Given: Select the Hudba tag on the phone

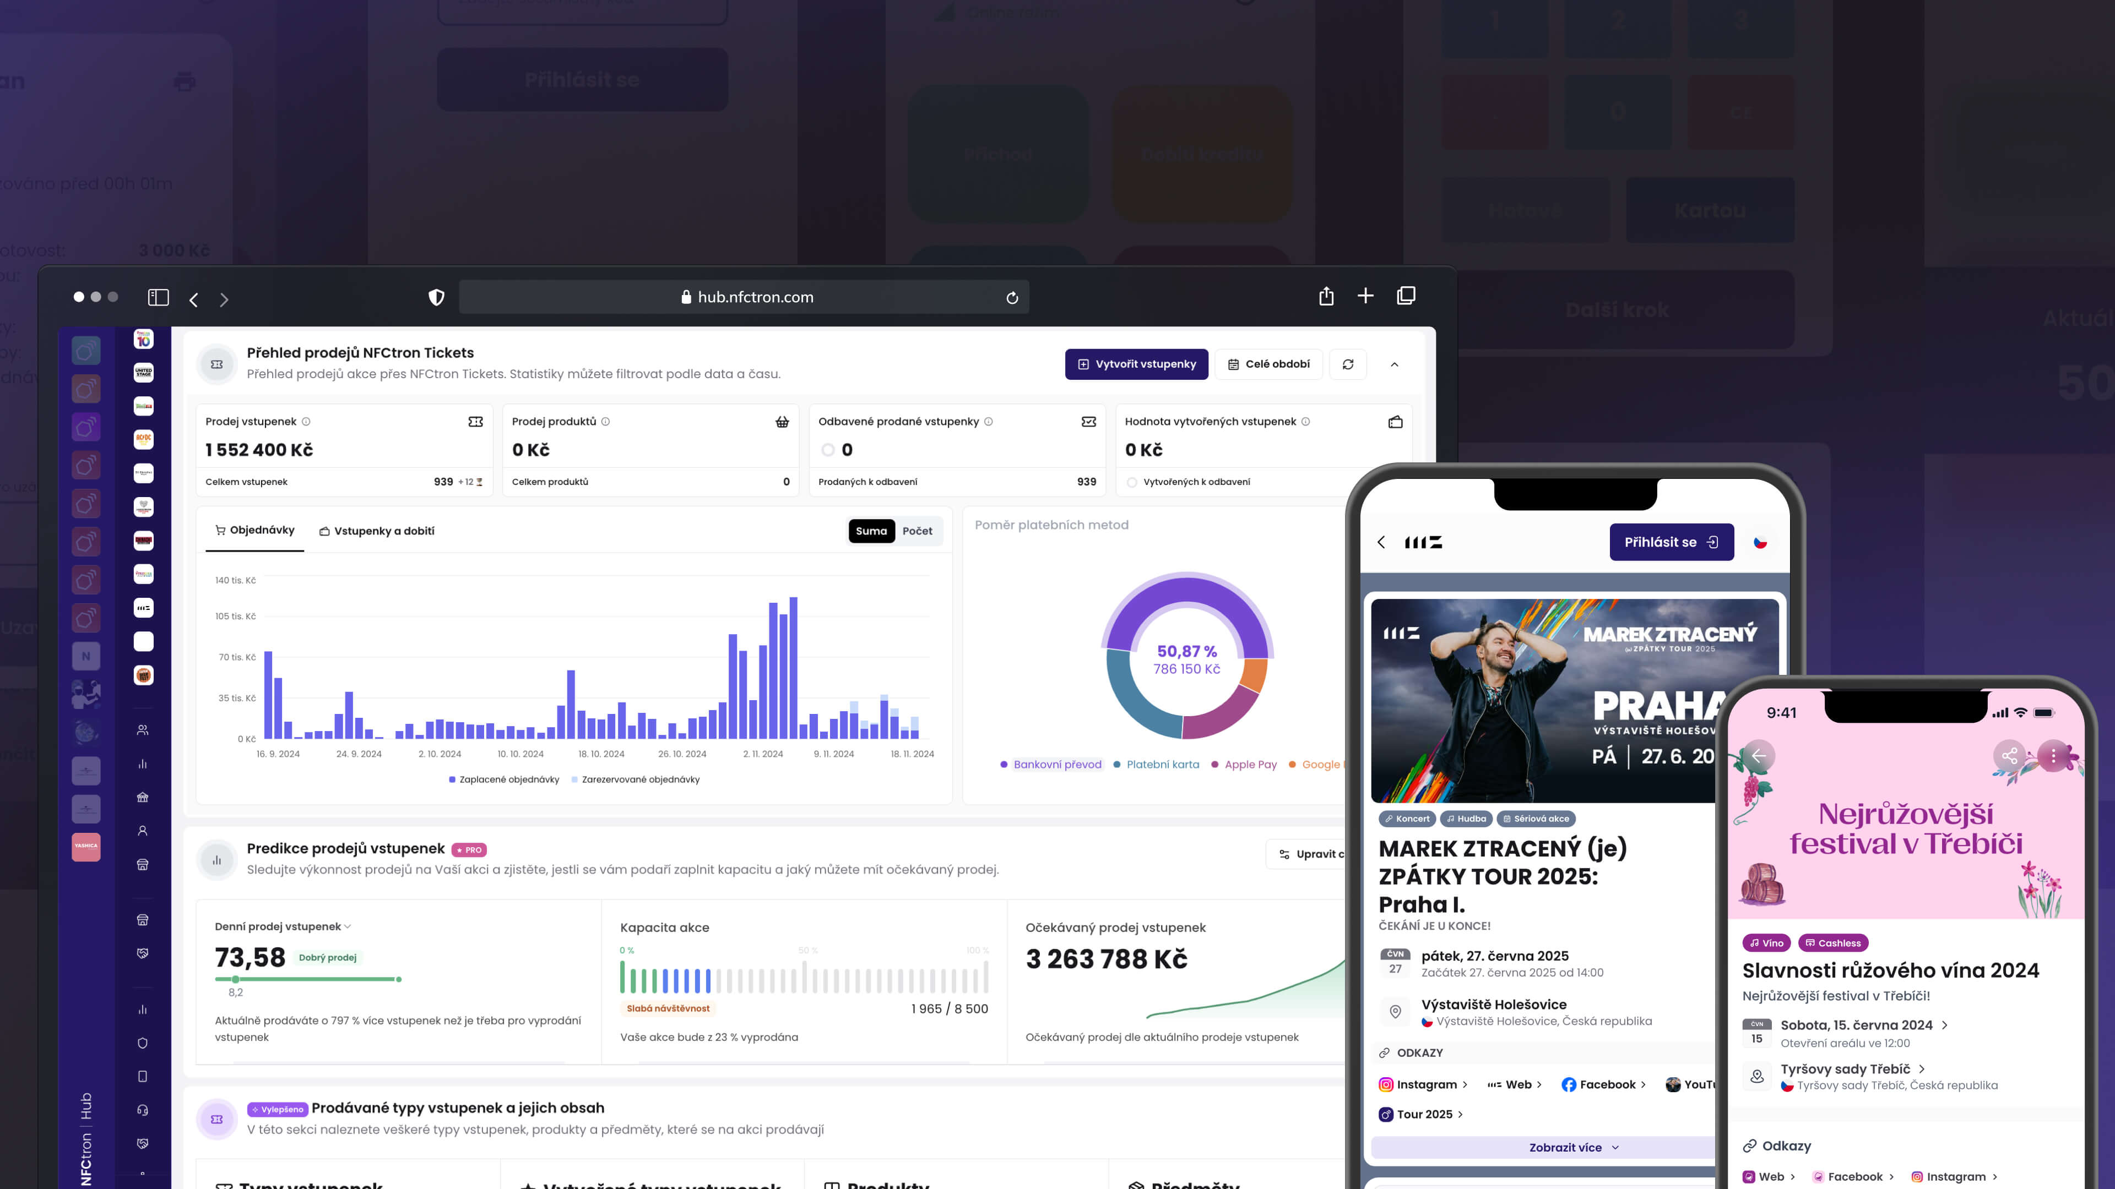Looking at the screenshot, I should [1466, 819].
